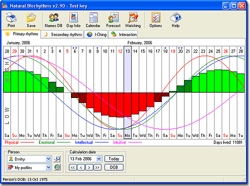This screenshot has height=186, width=250.
Task: Click the January, 2006 month label
Action: pyautogui.click(x=18, y=43)
